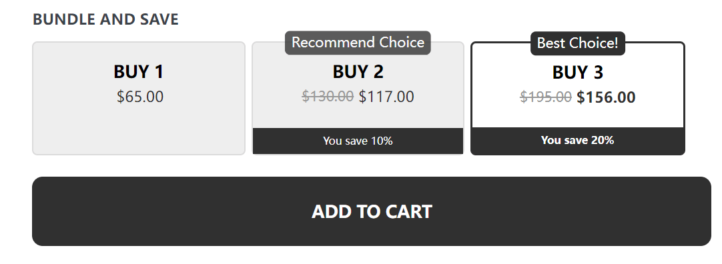Click the You save 20% banner
The height and width of the screenshot is (264, 722).
pos(578,140)
